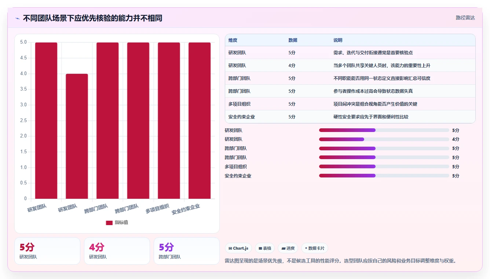Select the row 参与者操作成本过高会导致状态数据失真

350,91
